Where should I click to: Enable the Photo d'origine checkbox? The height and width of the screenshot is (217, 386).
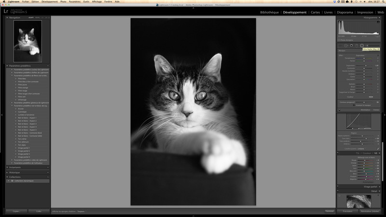point(339,40)
